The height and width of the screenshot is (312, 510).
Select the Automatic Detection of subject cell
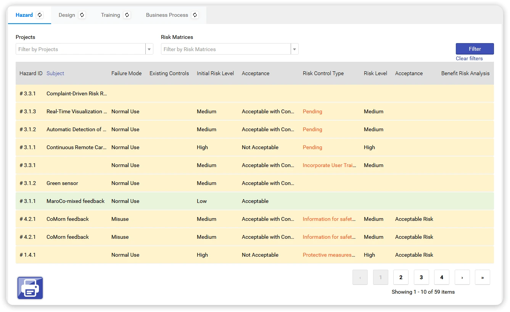(77, 129)
